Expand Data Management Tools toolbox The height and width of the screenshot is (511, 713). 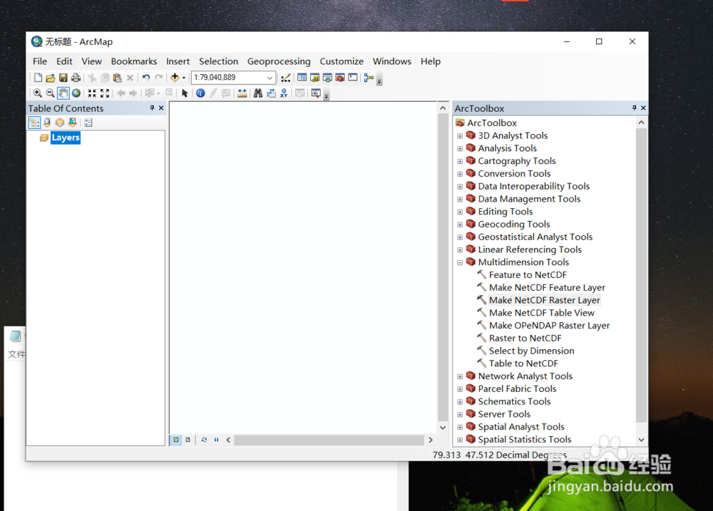tap(460, 199)
